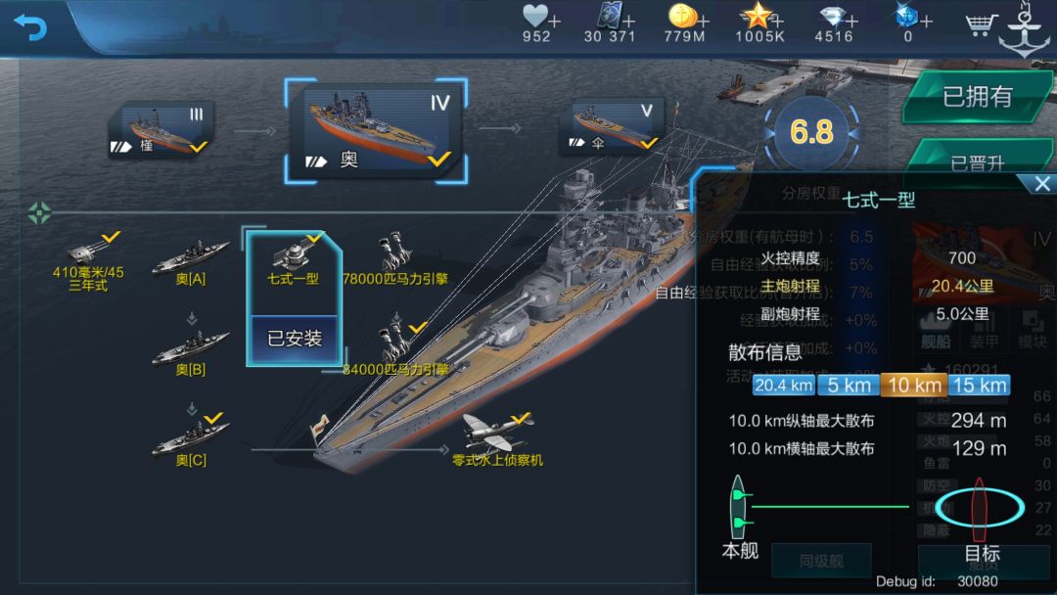Open the shopping cart store

[980, 24]
